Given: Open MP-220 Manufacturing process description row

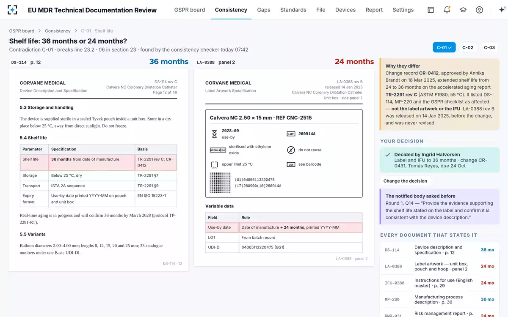Looking at the screenshot, I should tap(439, 299).
